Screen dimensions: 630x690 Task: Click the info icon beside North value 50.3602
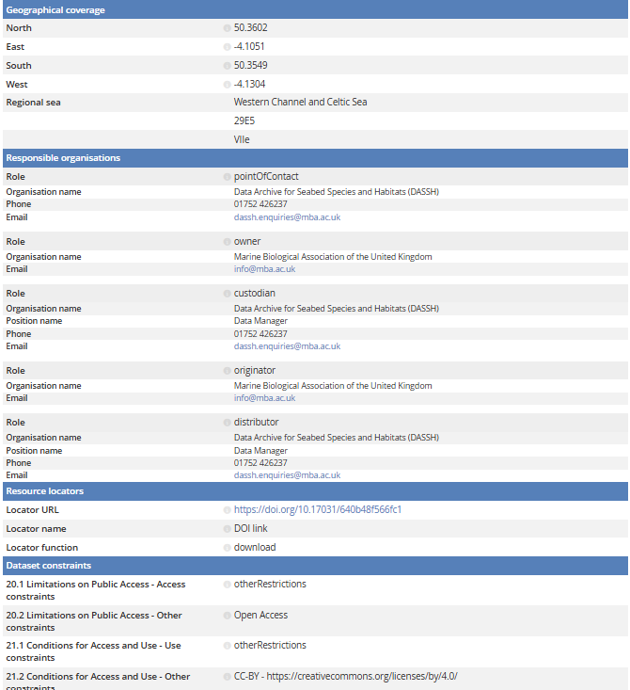coord(228,28)
